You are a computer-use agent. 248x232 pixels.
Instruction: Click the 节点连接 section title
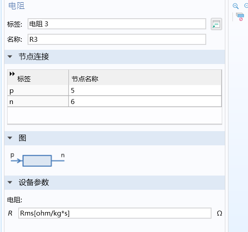point(34,56)
